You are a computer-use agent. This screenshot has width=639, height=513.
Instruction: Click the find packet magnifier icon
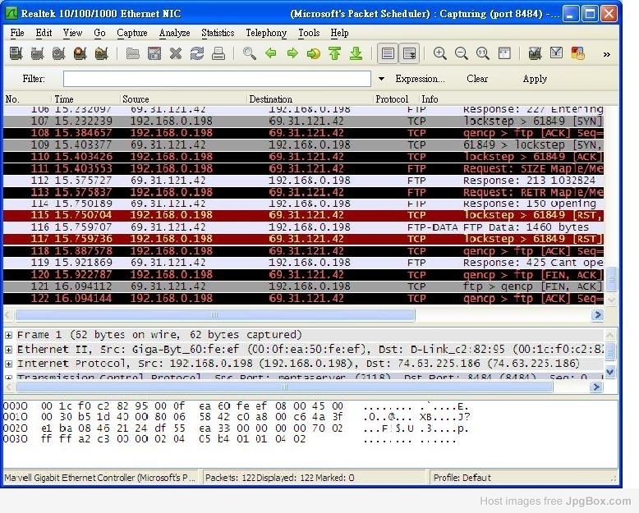250,53
